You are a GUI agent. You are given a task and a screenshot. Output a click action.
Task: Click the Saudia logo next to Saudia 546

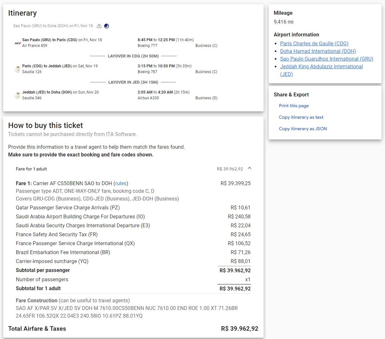tap(18, 95)
